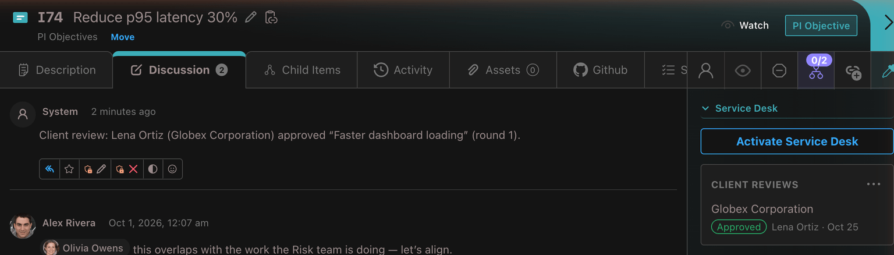Switch to the Description tab
The width and height of the screenshot is (894, 255).
[56, 70]
